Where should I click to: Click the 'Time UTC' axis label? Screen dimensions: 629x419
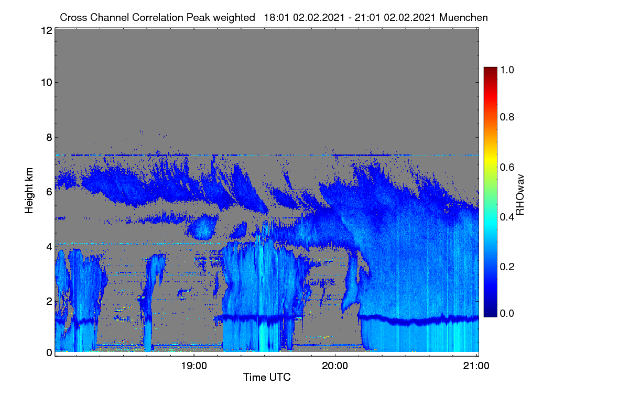(267, 377)
